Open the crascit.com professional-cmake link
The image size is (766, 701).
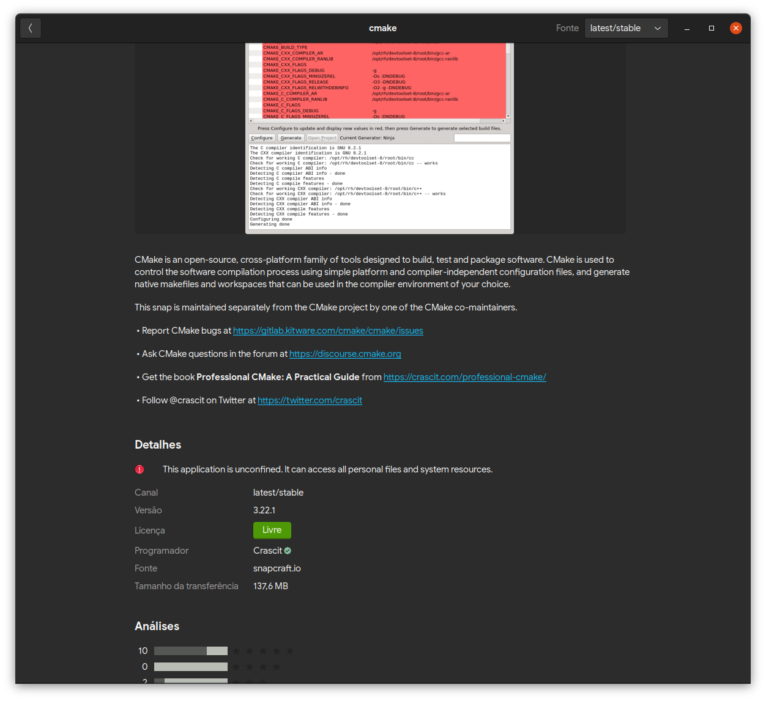465,377
